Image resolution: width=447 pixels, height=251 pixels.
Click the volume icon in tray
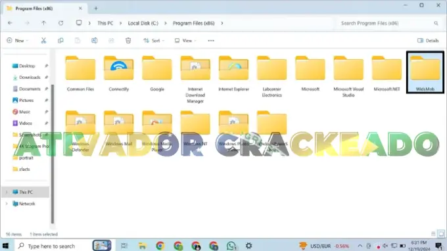point(385,246)
